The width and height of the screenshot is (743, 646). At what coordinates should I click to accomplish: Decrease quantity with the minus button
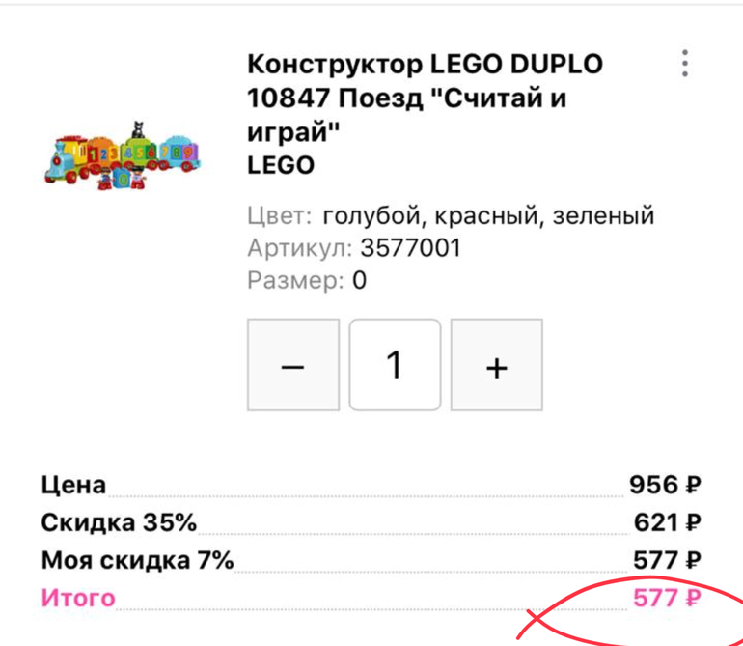coord(293,365)
